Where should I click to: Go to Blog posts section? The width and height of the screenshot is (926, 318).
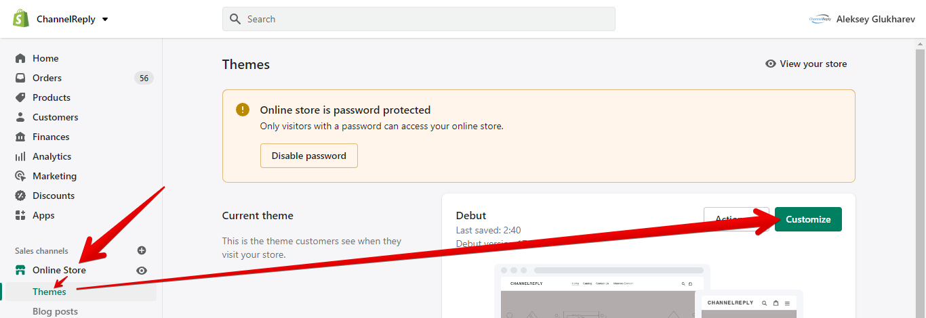click(x=55, y=311)
